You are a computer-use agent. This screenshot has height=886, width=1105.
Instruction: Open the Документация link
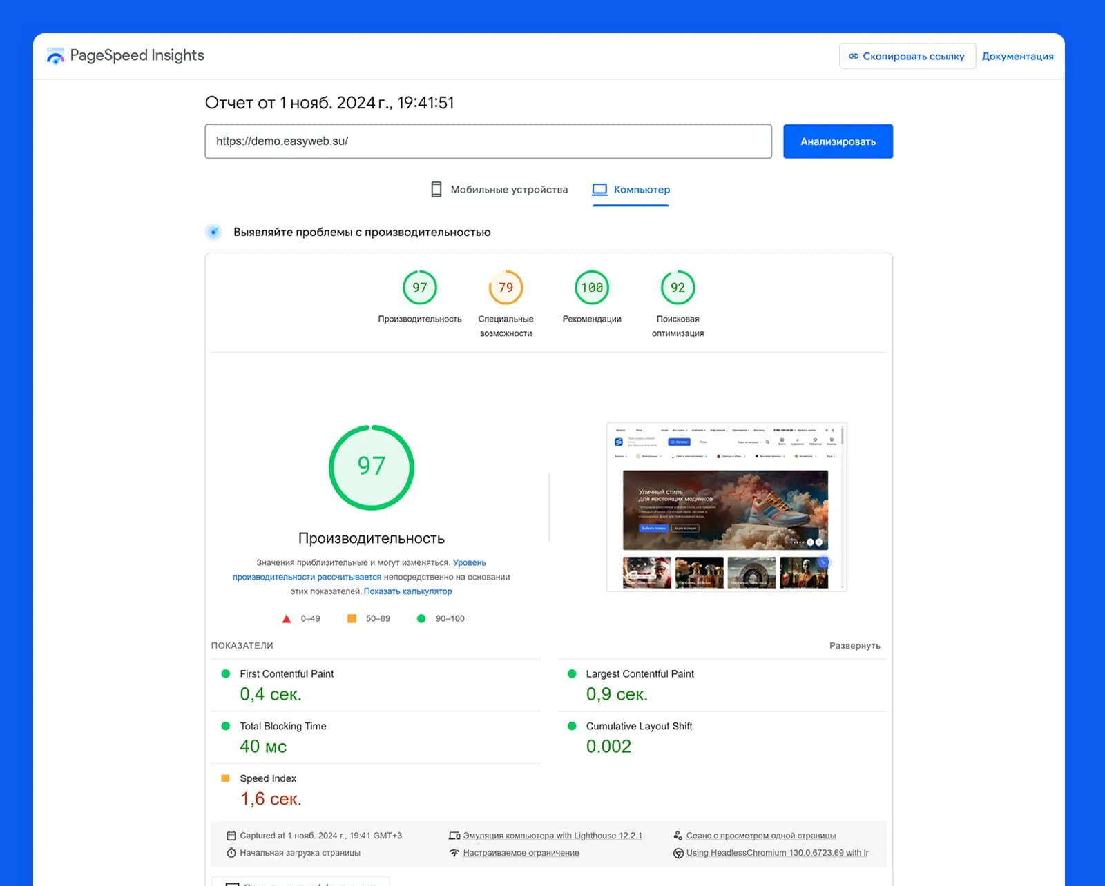(1017, 57)
